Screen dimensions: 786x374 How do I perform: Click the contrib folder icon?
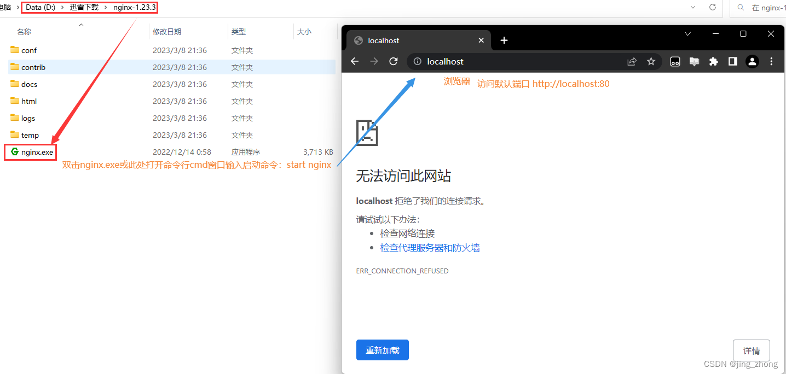coord(15,67)
